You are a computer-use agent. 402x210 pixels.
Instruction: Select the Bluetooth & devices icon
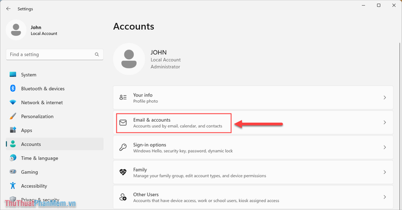13,88
